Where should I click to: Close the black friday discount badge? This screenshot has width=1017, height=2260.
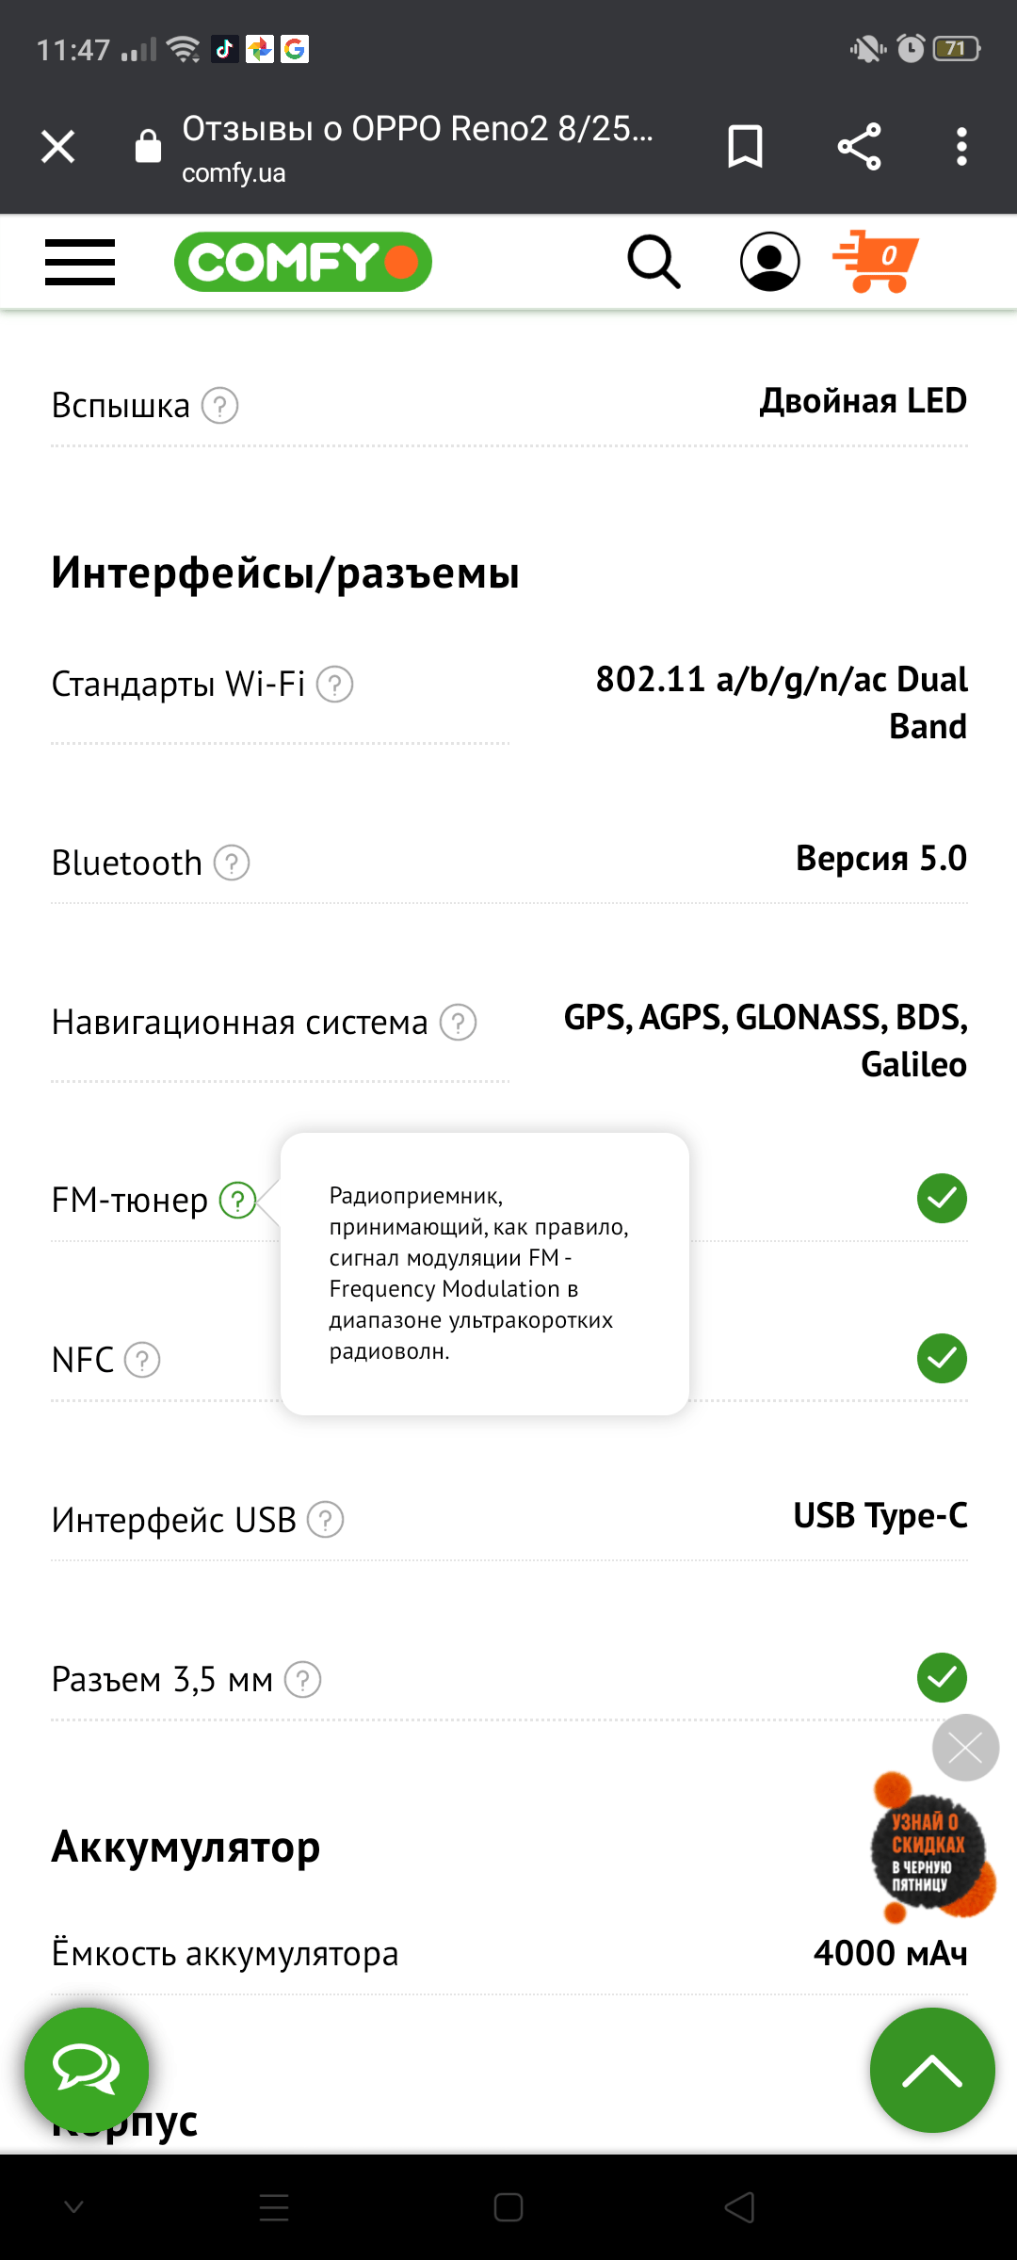point(965,1748)
